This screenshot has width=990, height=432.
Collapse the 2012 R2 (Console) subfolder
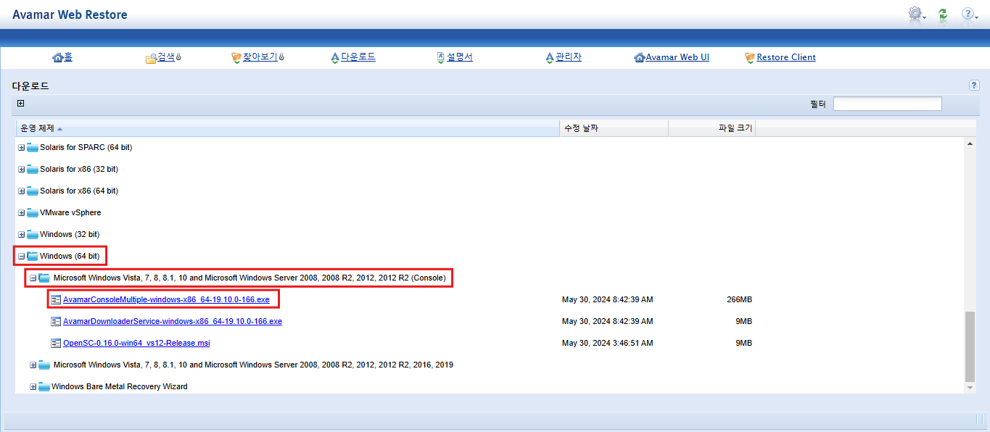point(33,278)
